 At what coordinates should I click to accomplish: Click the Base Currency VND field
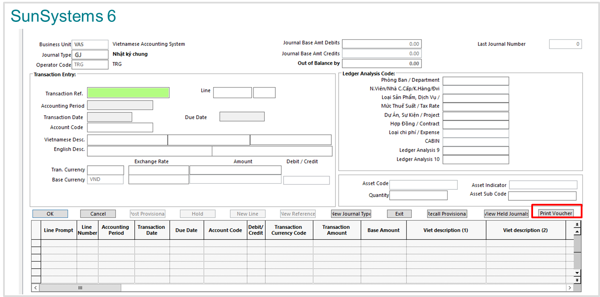coord(105,179)
